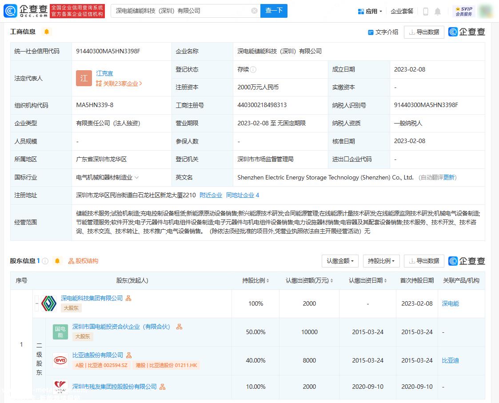Viewport: 499px width, 403px height.
Task: View 关联23家企业 link
Action: coord(119,84)
